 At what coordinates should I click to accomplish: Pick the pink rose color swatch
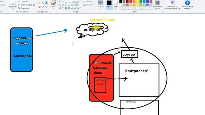[131, 5]
